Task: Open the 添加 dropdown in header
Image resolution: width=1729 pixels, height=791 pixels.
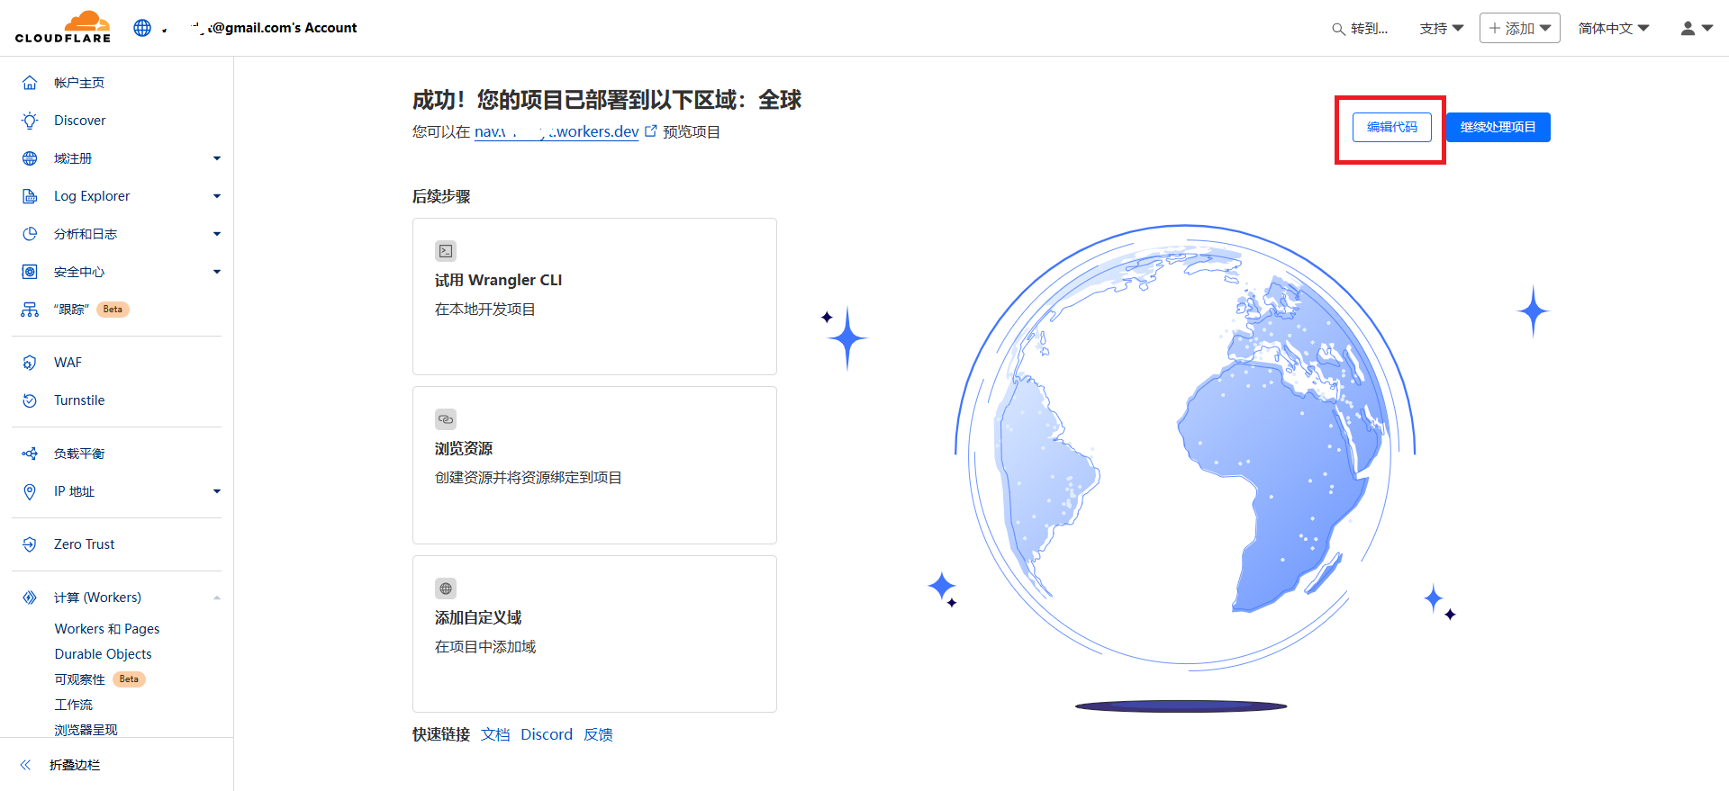Action: tap(1519, 28)
